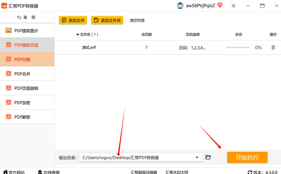Click the username awS8PVjPqlsZ

tap(200, 6)
